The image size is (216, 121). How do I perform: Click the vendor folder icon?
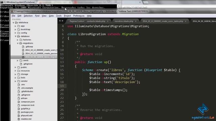click(x=19, y=81)
